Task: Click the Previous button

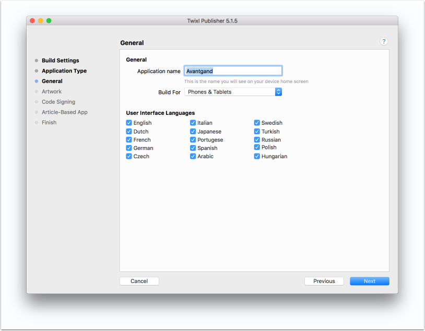Action: click(324, 281)
